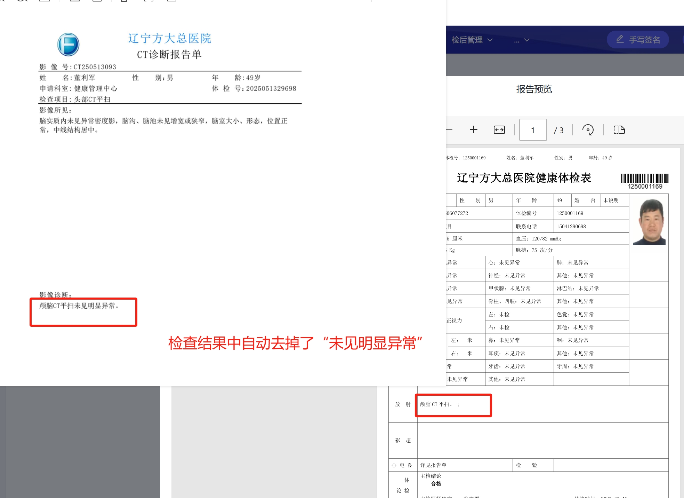This screenshot has width=684, height=498.
Task: Click the imaging number CT250513093
Action: (x=95, y=67)
